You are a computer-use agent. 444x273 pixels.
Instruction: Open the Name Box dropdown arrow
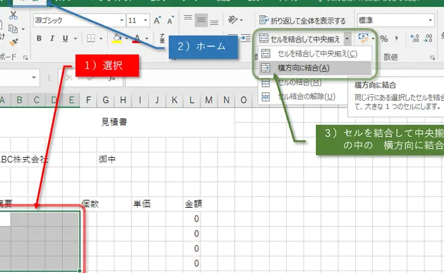[x=34, y=77]
